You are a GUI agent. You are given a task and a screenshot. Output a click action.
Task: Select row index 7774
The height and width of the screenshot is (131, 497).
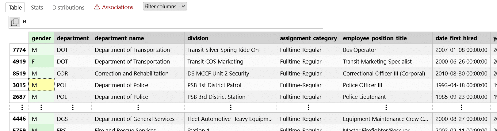19,50
